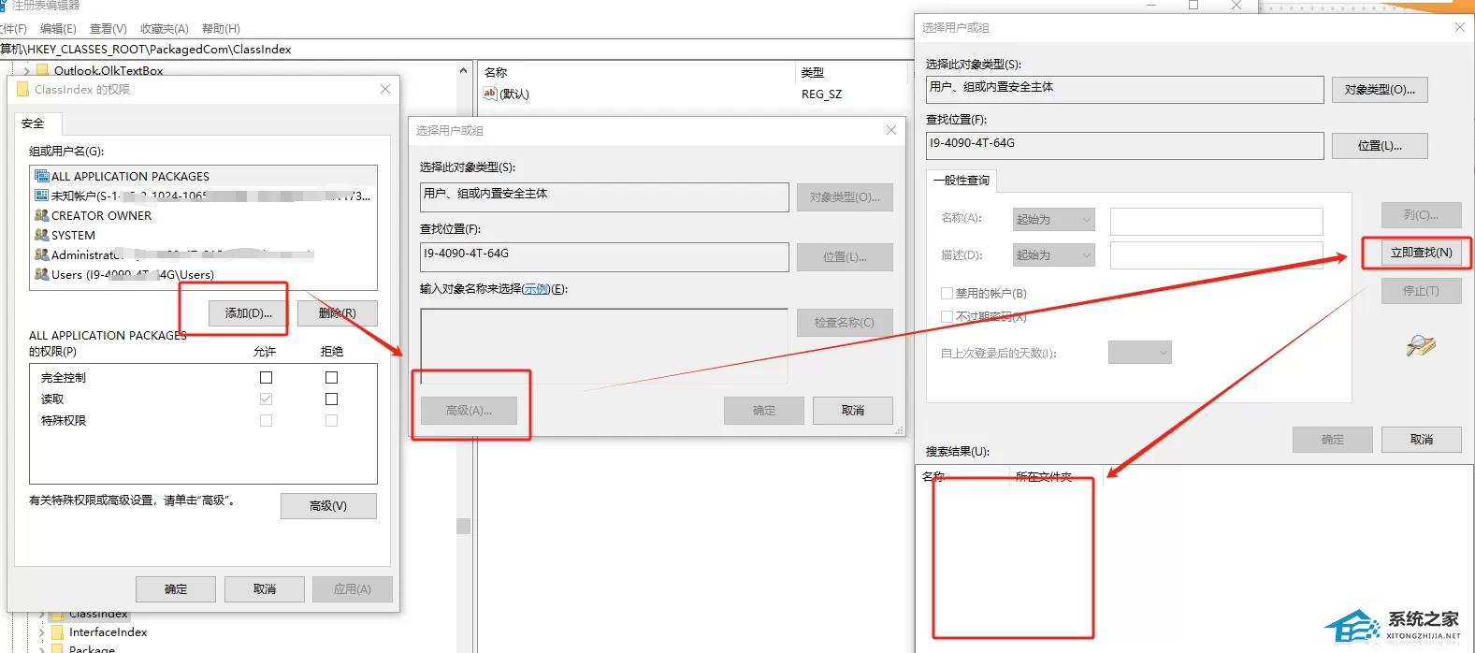The image size is (1475, 653).
Task: Click the search magnifier icon in query dialog
Action: (x=1420, y=346)
